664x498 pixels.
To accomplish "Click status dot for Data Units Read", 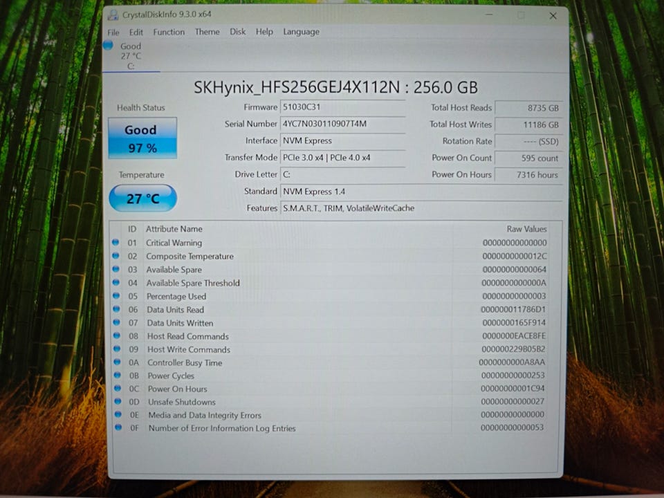I will point(116,309).
